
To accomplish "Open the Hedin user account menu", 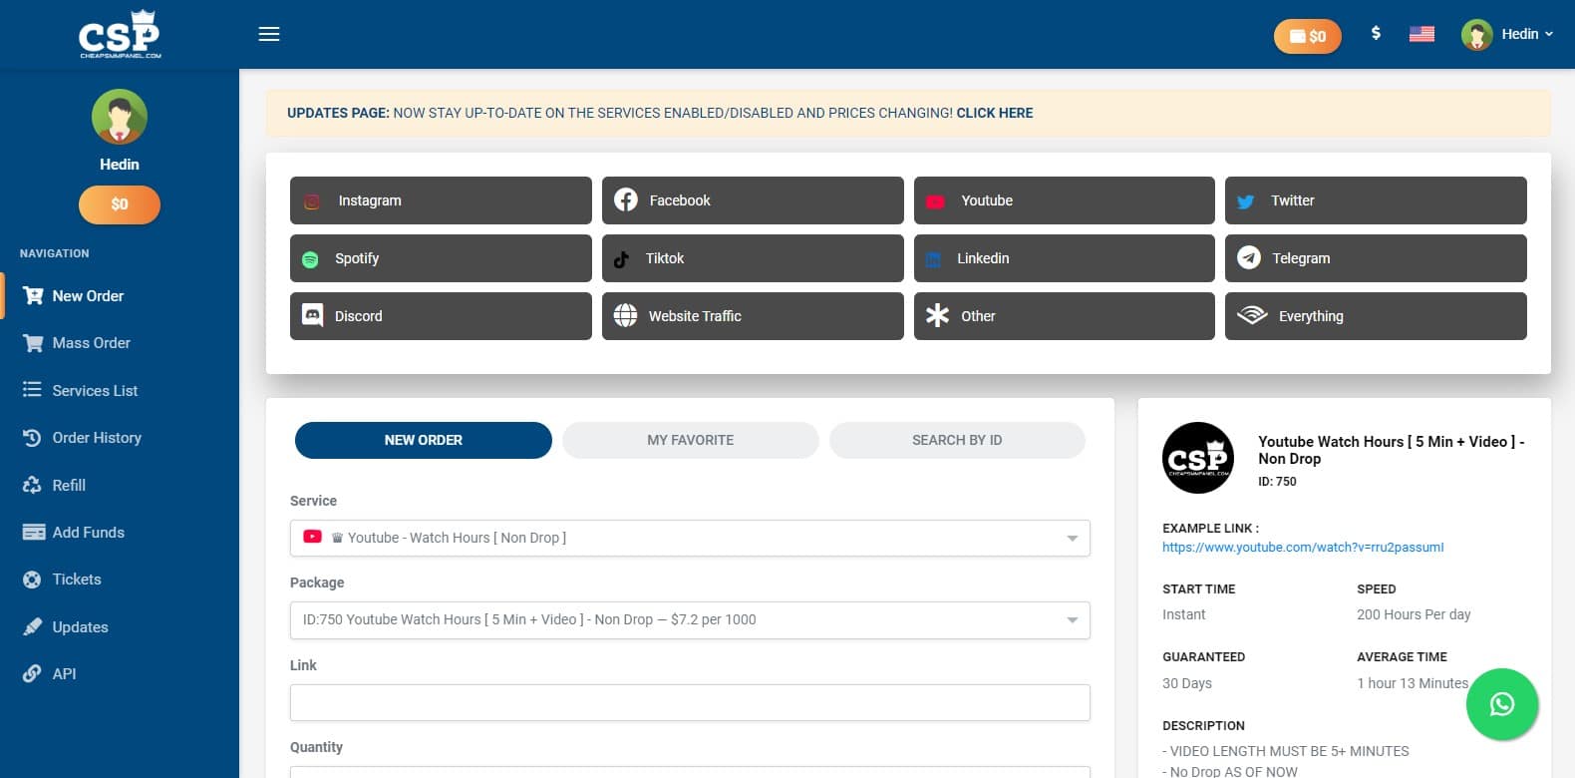I will coord(1507,34).
